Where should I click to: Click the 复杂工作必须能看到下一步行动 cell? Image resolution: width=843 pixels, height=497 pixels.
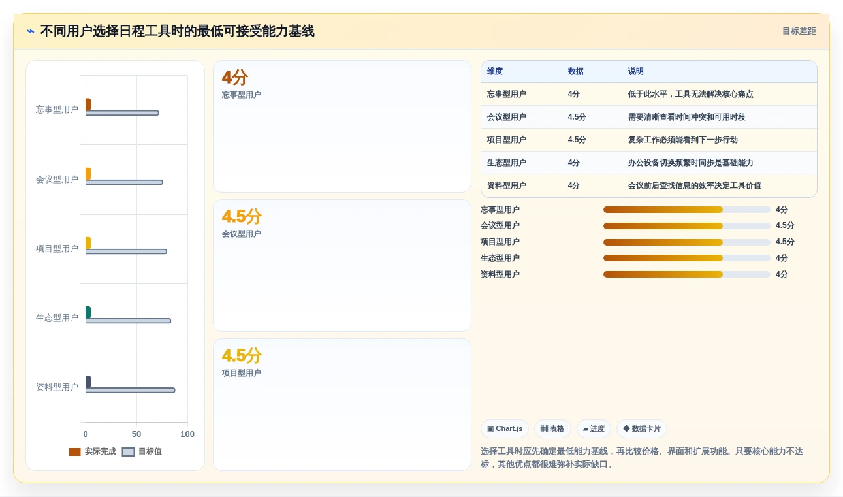682,140
